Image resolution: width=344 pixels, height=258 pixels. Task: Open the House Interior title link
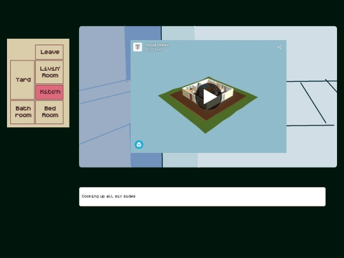(157, 45)
